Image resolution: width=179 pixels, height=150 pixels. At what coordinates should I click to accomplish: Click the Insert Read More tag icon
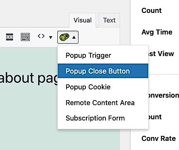10,37
